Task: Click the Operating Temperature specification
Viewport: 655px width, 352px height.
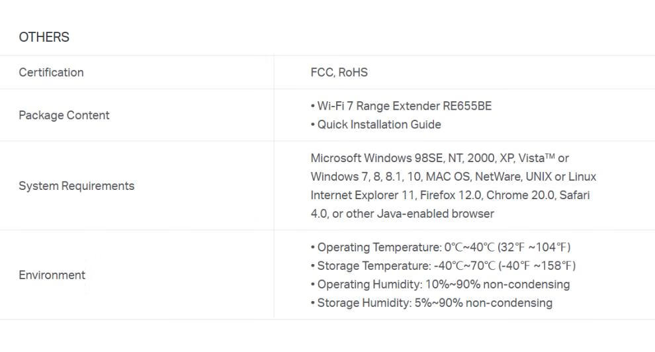Action: 444,247
